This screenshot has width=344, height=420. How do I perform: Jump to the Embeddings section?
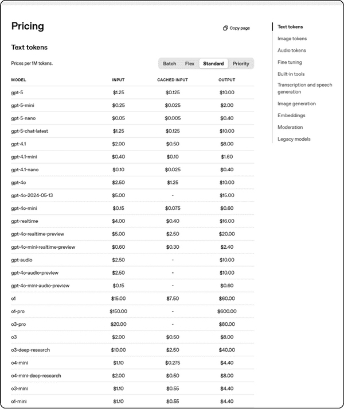coord(291,115)
